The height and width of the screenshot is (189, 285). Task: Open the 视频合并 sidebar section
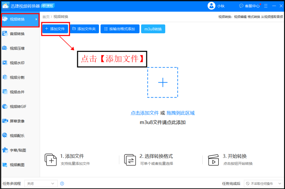pyautogui.click(x=20, y=92)
